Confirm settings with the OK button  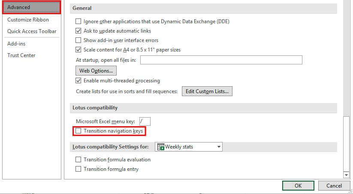[x=298, y=186]
